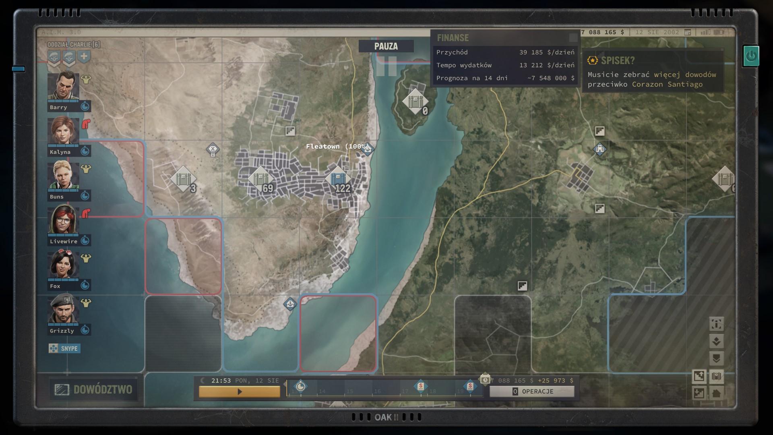Click the crossed-tools marker with lock
The image size is (773, 435).
[213, 150]
